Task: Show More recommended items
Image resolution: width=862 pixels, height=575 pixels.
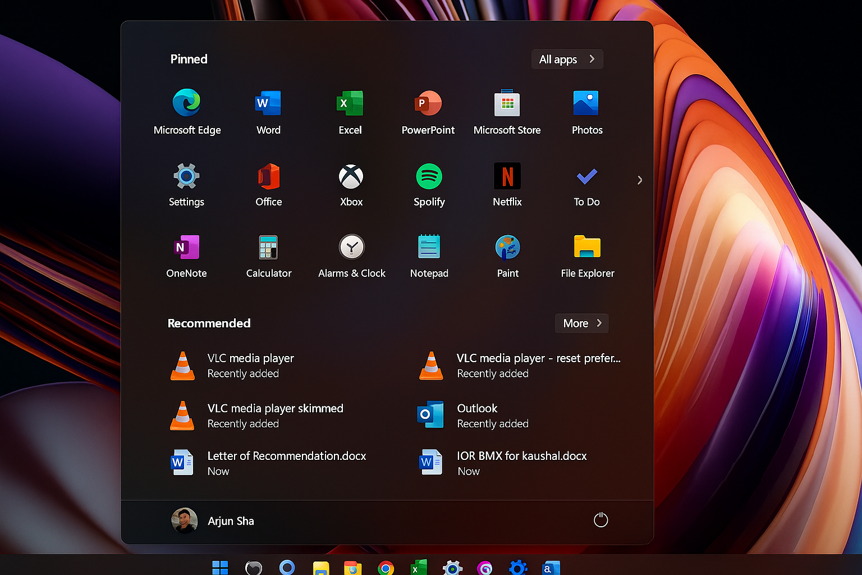Action: click(582, 323)
